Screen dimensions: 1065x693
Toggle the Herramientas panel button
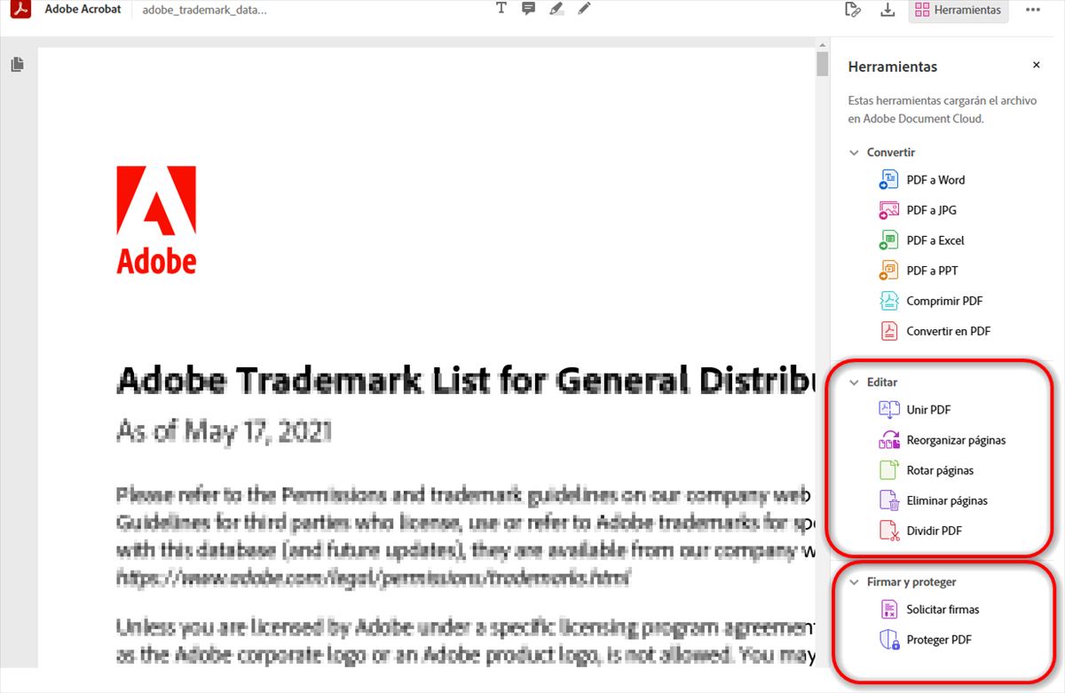pyautogui.click(x=958, y=11)
